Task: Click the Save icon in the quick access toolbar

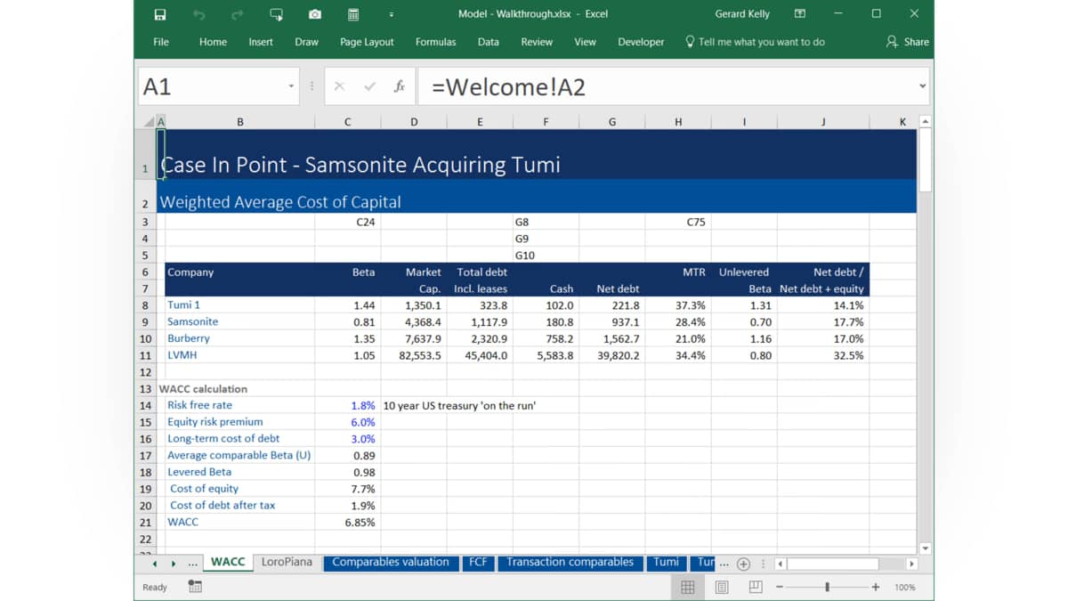Action: pyautogui.click(x=160, y=14)
